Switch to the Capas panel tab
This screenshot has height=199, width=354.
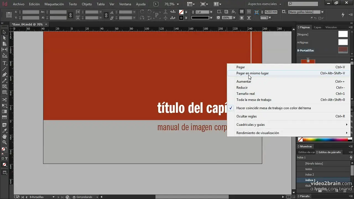(x=317, y=27)
